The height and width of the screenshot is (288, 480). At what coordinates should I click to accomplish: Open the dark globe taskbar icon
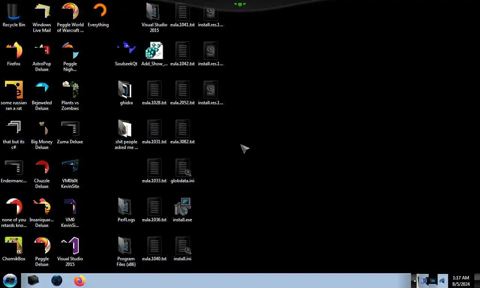pyautogui.click(x=57, y=280)
